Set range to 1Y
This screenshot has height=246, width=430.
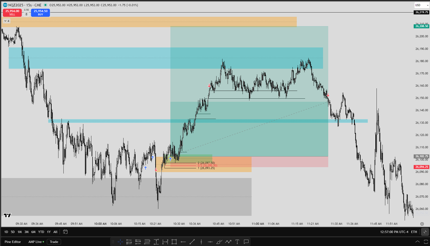pyautogui.click(x=49, y=232)
